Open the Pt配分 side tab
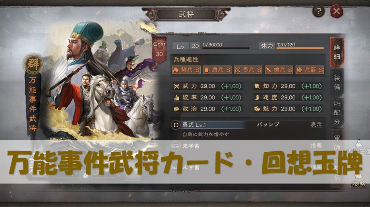Screen dimensions: 370x207 coord(337,113)
